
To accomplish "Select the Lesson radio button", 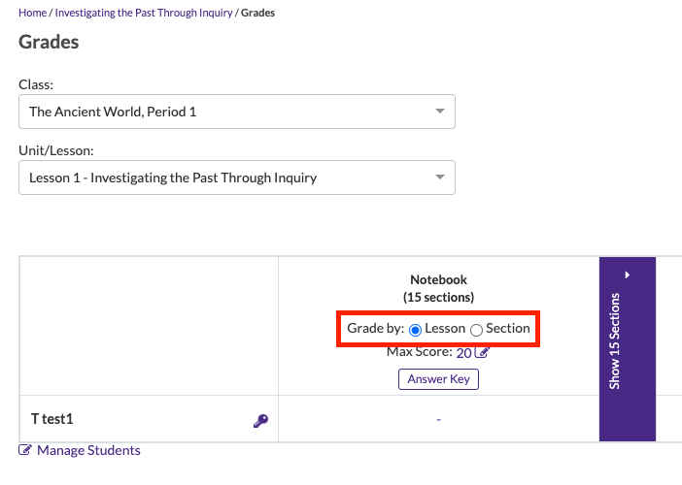I will (416, 329).
